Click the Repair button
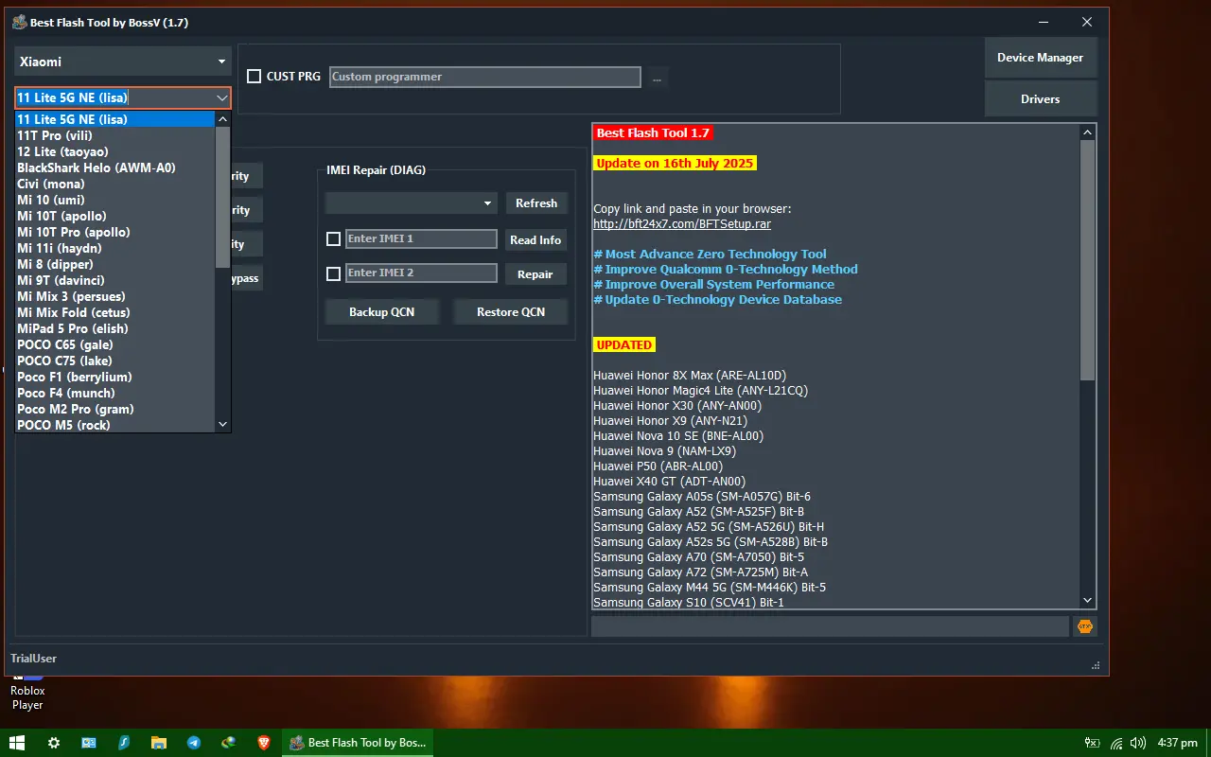Image resolution: width=1211 pixels, height=757 pixels. (535, 274)
